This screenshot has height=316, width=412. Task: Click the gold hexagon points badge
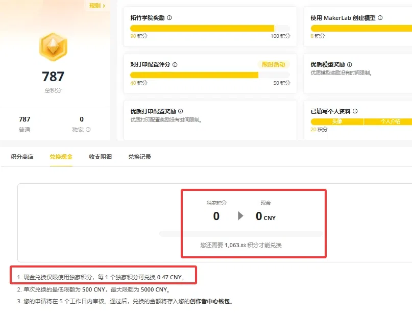pos(53,47)
